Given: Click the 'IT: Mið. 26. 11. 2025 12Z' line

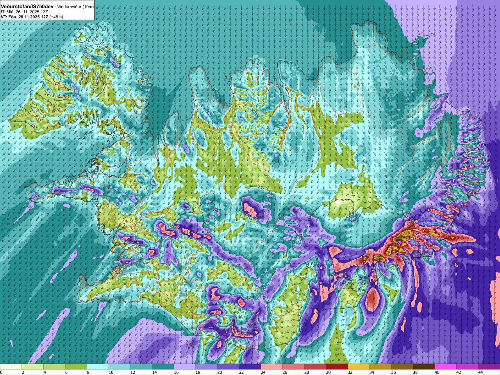Looking at the screenshot, I should 25,12.
